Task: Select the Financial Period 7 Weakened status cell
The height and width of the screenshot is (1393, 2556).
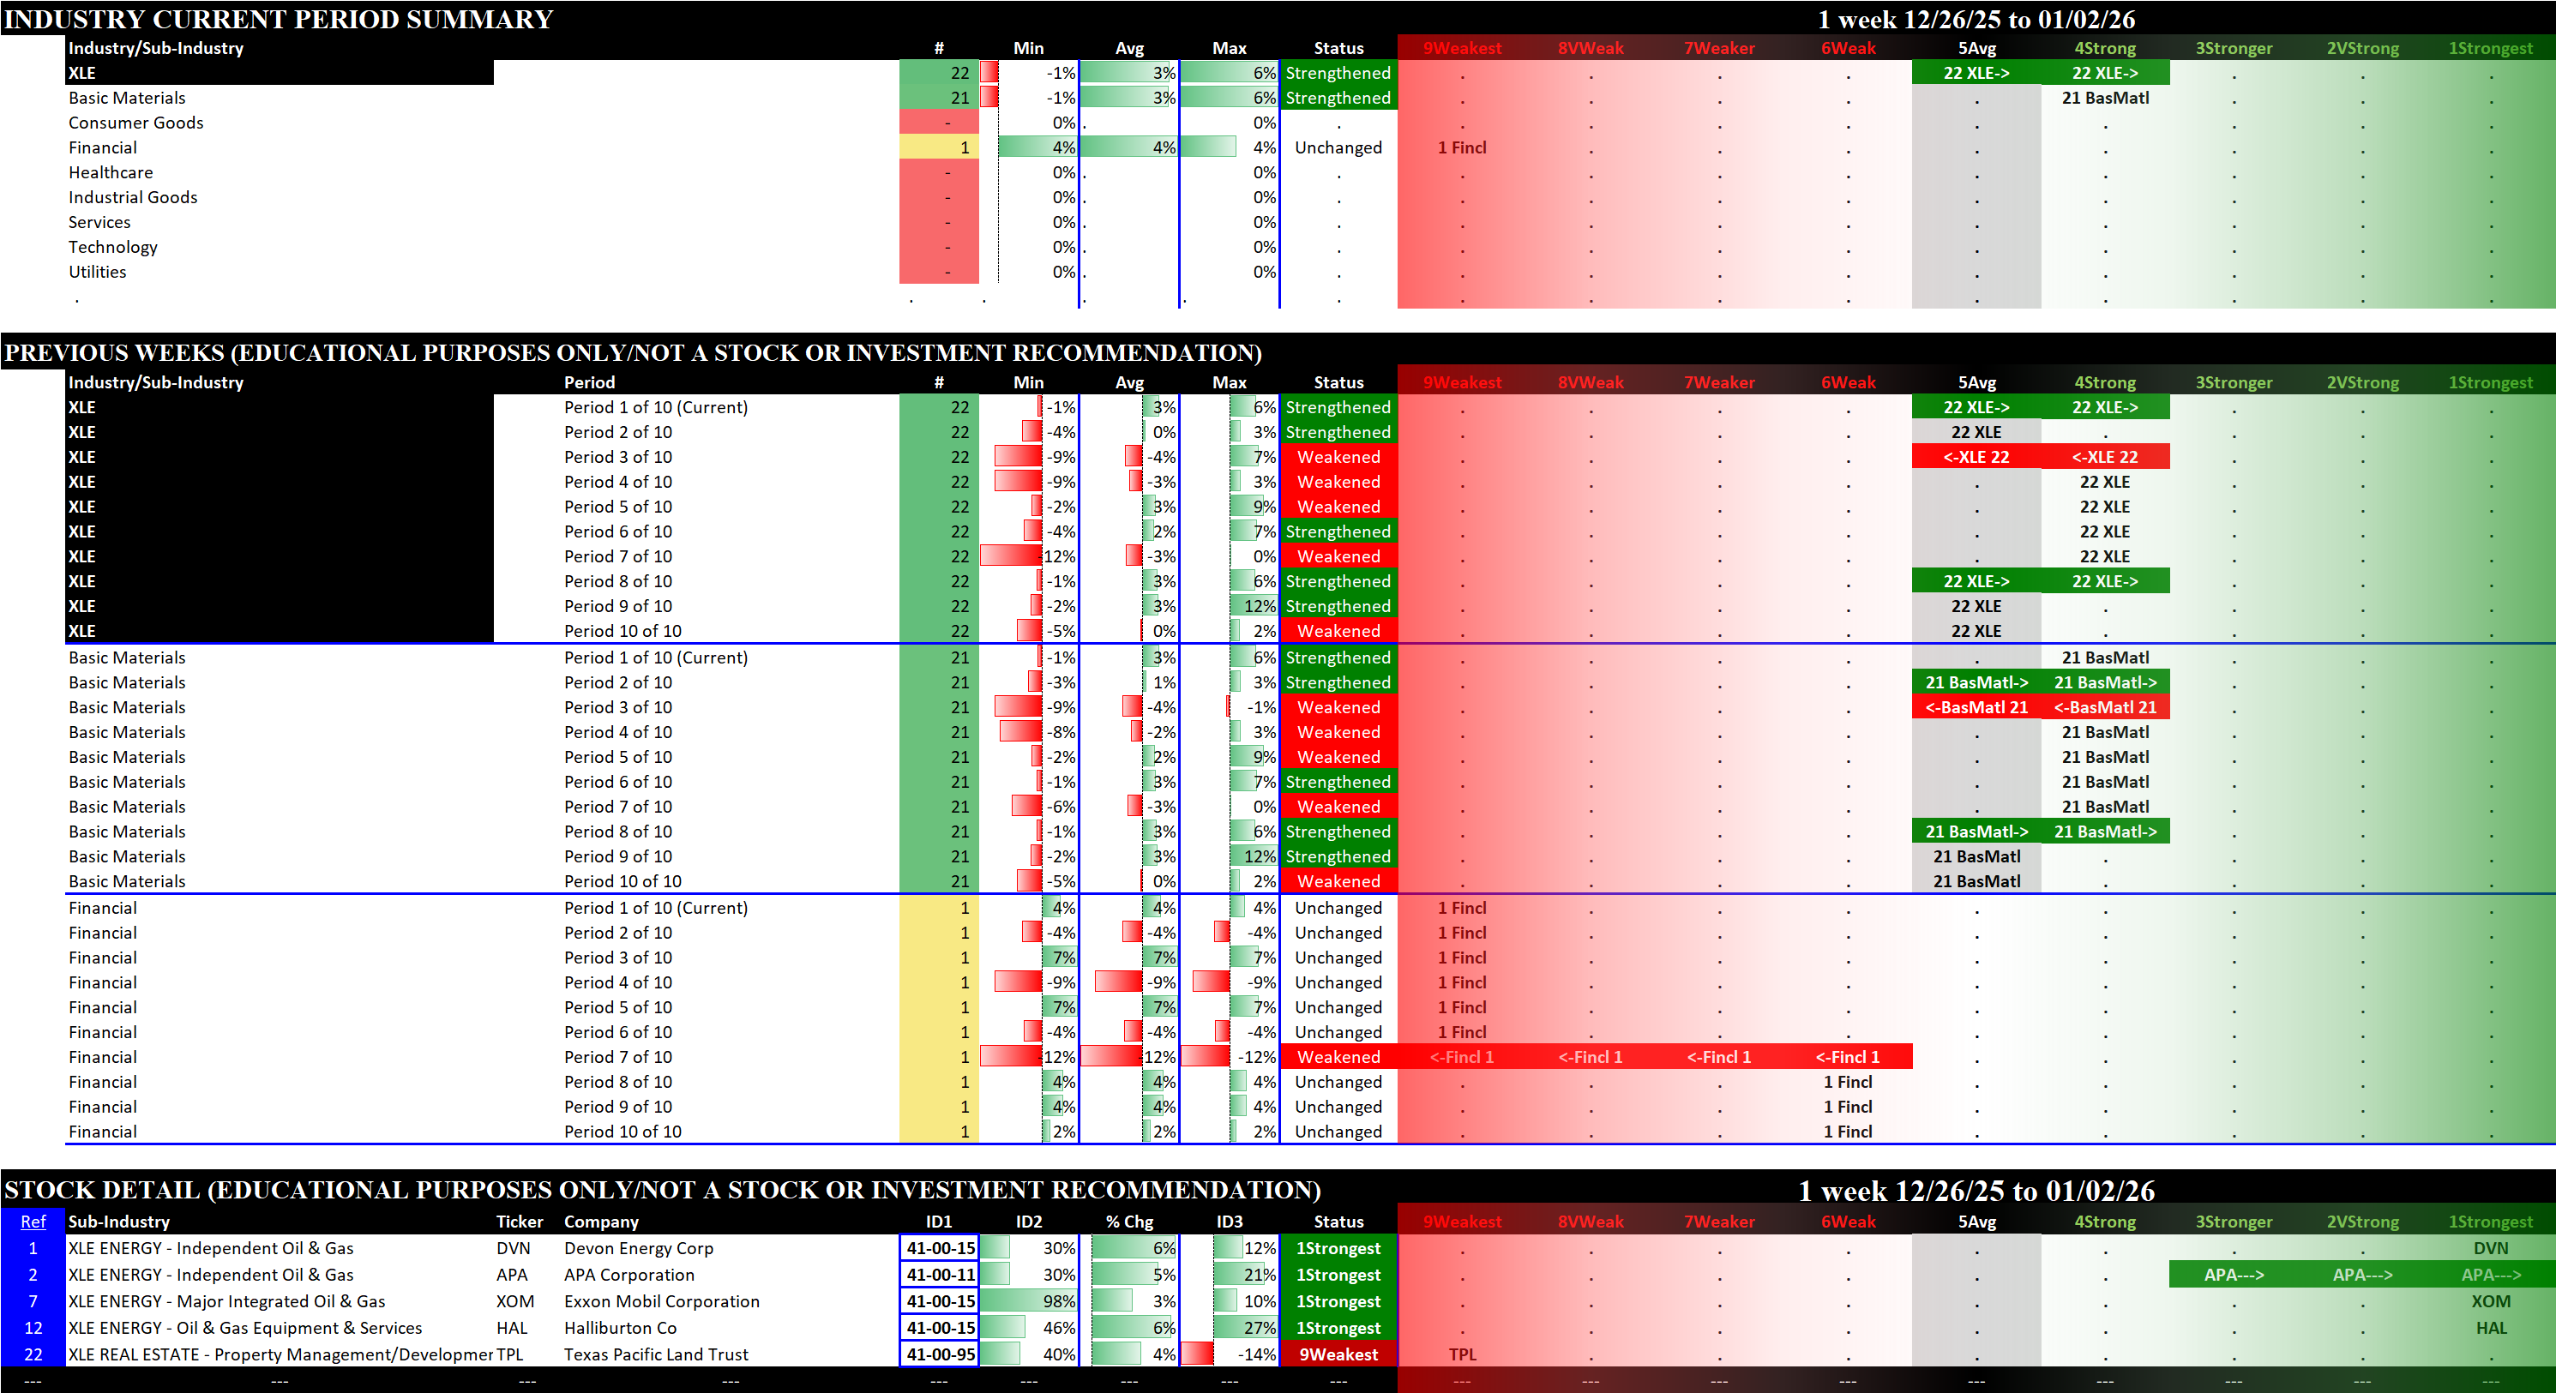Action: point(1338,1057)
